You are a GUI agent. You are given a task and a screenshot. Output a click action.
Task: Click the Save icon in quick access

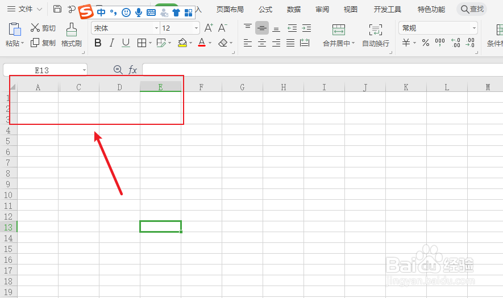click(x=57, y=9)
